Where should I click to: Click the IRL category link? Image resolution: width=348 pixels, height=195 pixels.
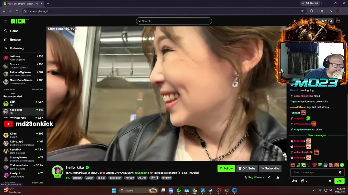(68, 178)
